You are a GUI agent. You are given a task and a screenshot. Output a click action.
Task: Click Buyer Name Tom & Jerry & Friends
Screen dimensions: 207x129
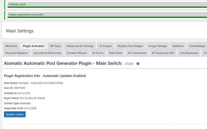(x=32, y=98)
